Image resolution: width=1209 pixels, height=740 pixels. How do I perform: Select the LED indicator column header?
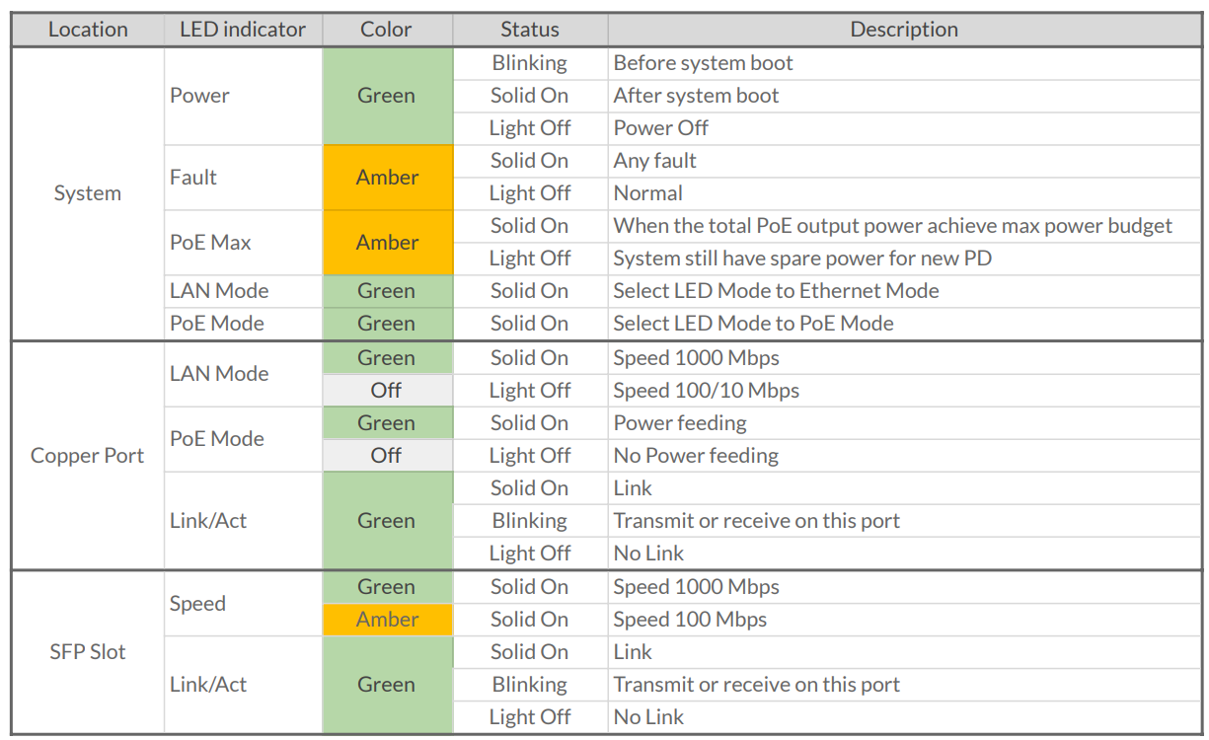243,30
